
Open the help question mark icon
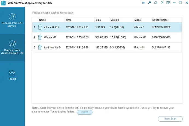[162, 3]
